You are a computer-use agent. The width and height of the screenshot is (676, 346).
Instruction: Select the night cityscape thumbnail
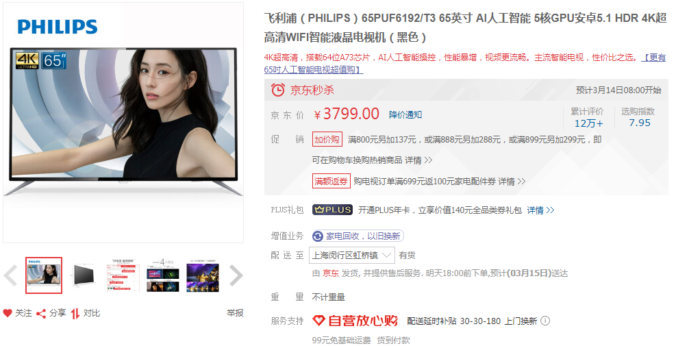pyautogui.click(x=203, y=275)
